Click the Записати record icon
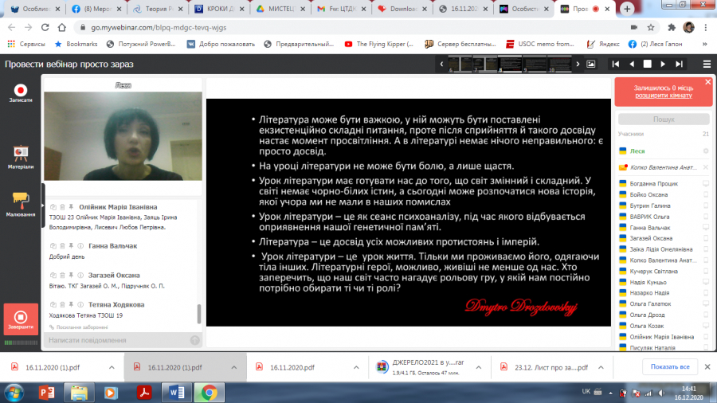Image resolution: width=717 pixels, height=403 pixels. tap(21, 92)
